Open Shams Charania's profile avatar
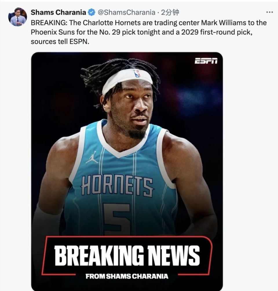Screen dimensions: 278x291 click(x=17, y=17)
